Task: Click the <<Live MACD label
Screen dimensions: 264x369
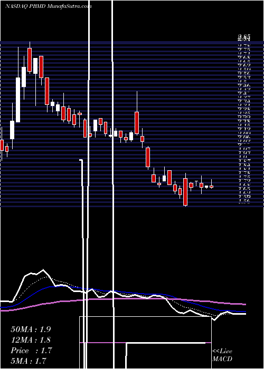Action: tap(222, 355)
